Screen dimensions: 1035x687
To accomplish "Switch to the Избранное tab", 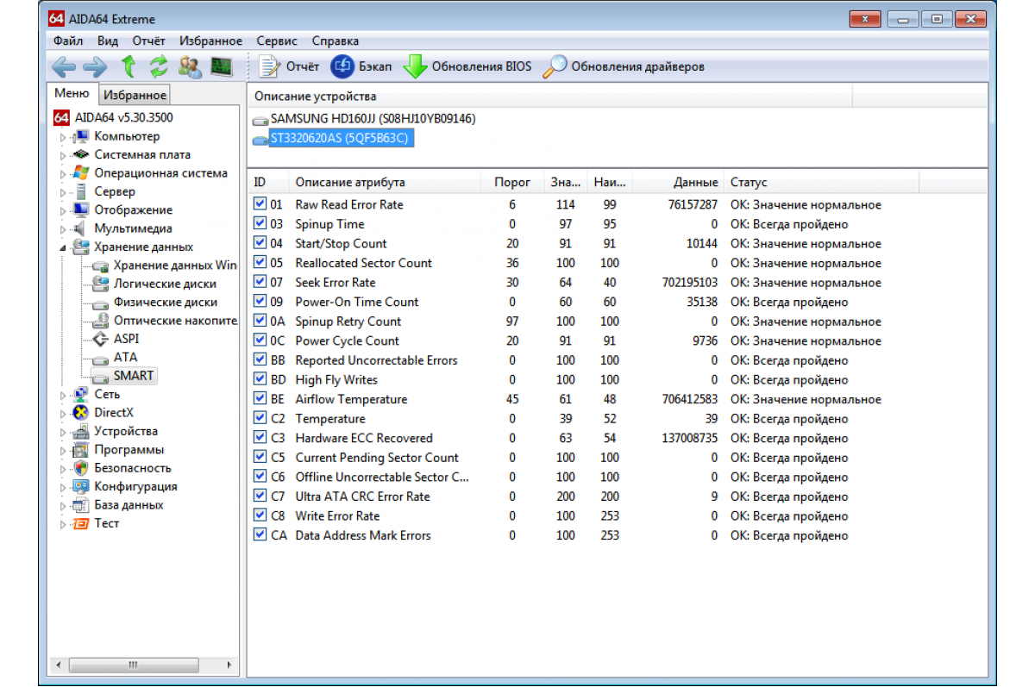I will tap(135, 95).
